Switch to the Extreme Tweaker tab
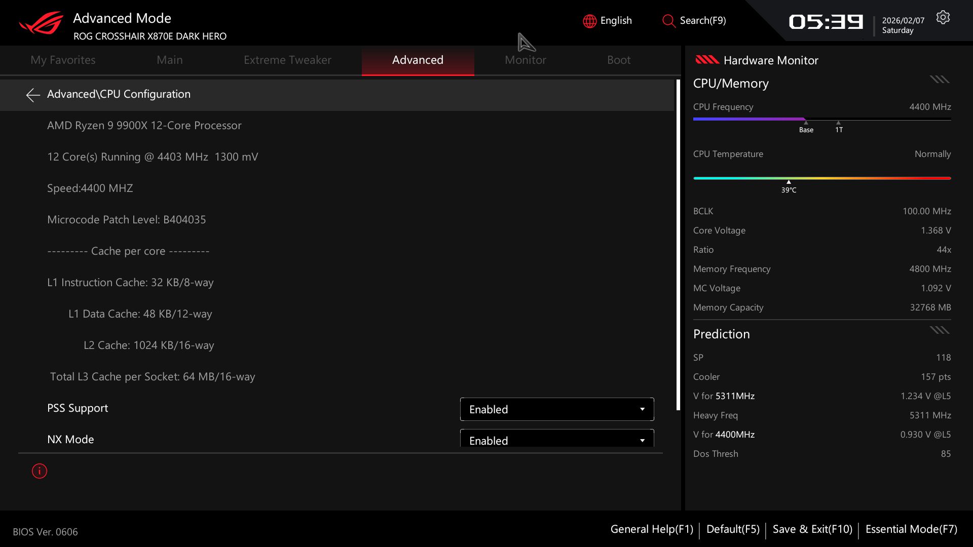This screenshot has width=973, height=547. [287, 60]
